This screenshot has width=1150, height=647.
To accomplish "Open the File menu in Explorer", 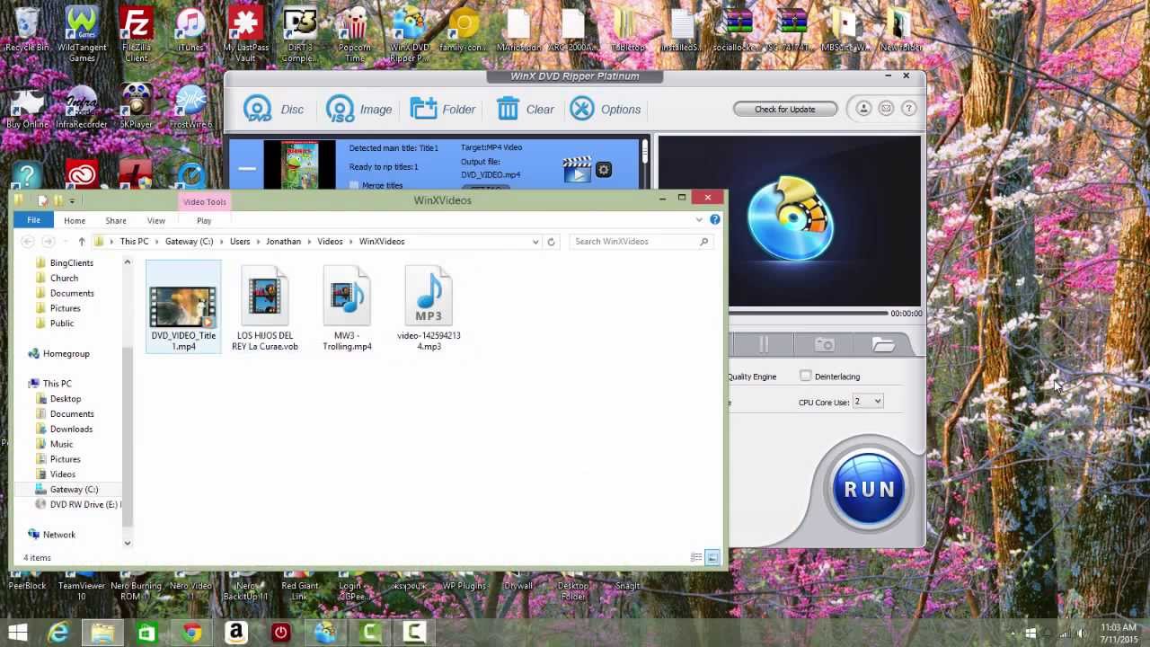I will click(x=33, y=220).
